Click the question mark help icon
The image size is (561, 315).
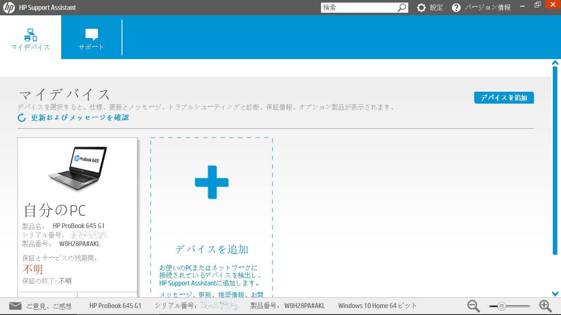pos(456,7)
